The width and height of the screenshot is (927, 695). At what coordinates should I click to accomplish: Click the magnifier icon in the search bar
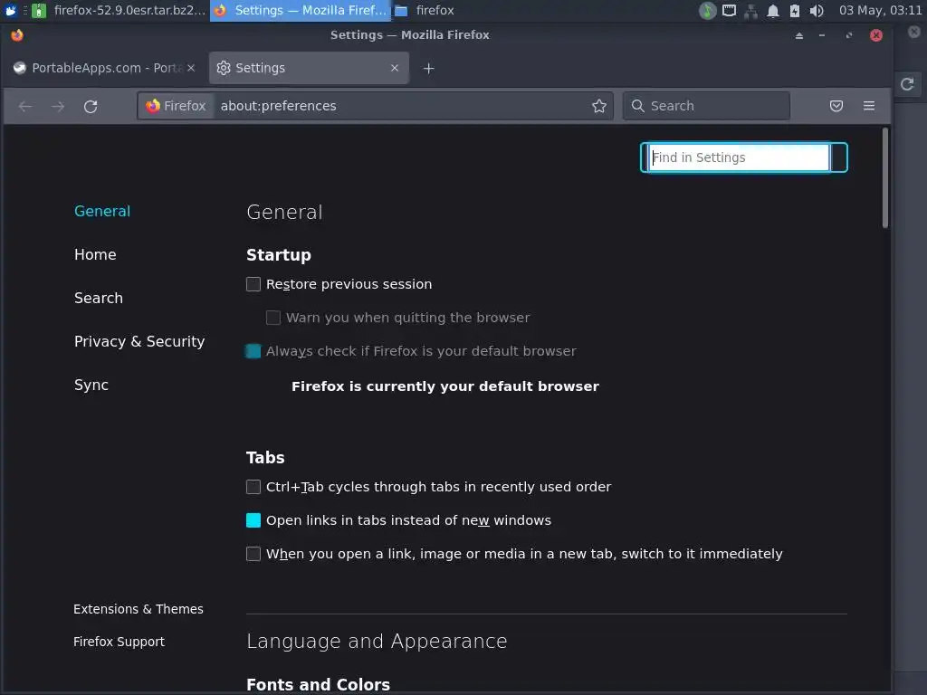638,106
